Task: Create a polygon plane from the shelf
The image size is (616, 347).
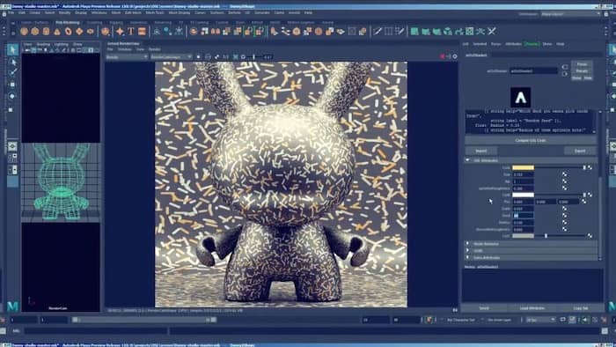Action: click(x=79, y=32)
